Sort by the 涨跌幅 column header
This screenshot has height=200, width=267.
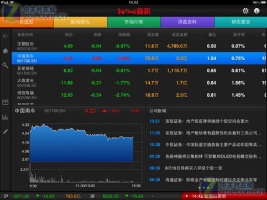pos(124,35)
